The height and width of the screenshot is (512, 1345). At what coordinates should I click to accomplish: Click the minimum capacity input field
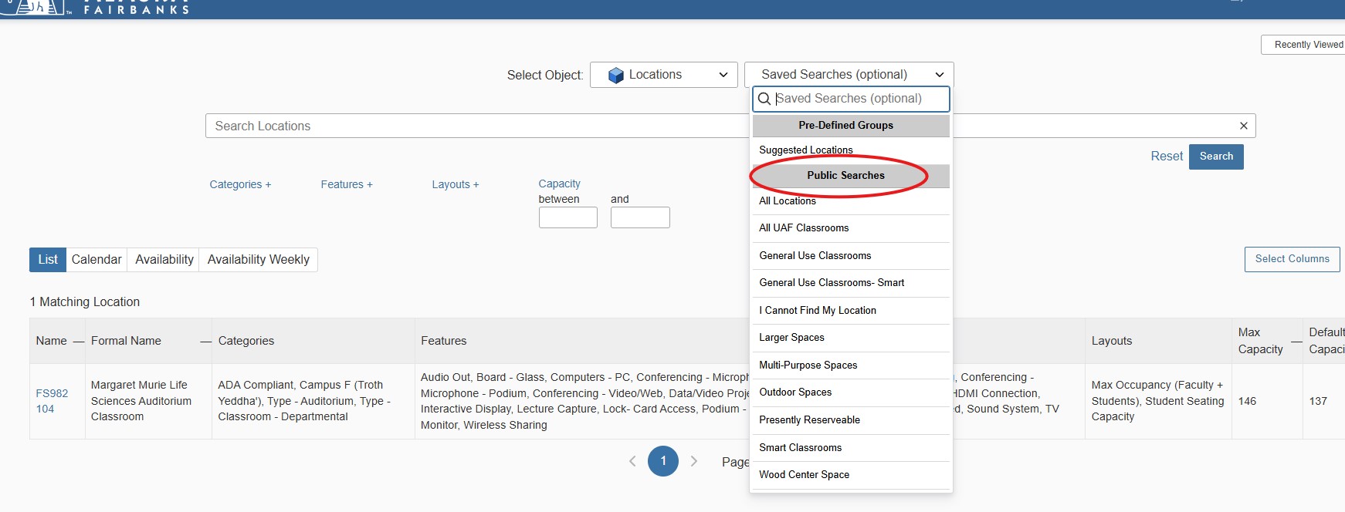coord(567,217)
